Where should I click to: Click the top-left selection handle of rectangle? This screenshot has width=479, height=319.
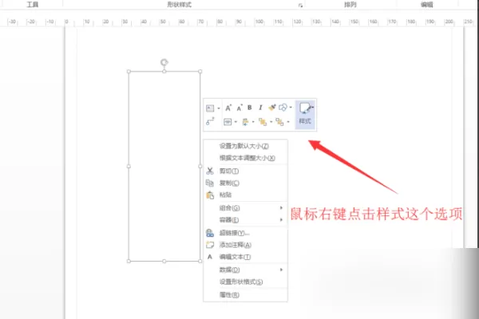point(129,72)
